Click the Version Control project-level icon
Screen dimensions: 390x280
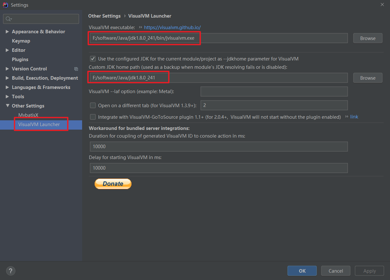(76, 69)
